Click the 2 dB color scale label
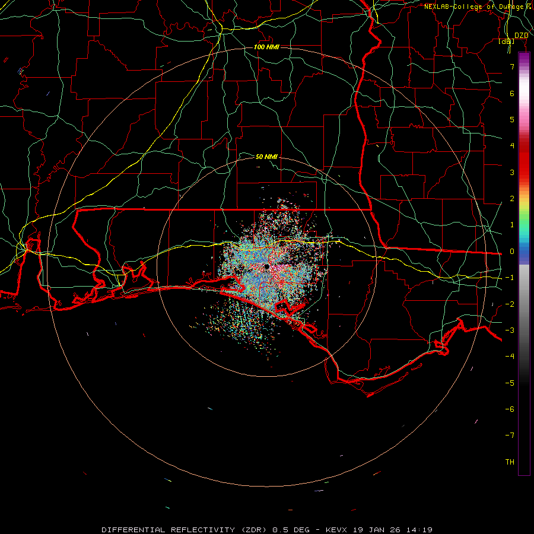Viewport: 534px width, 534px height. click(x=512, y=199)
